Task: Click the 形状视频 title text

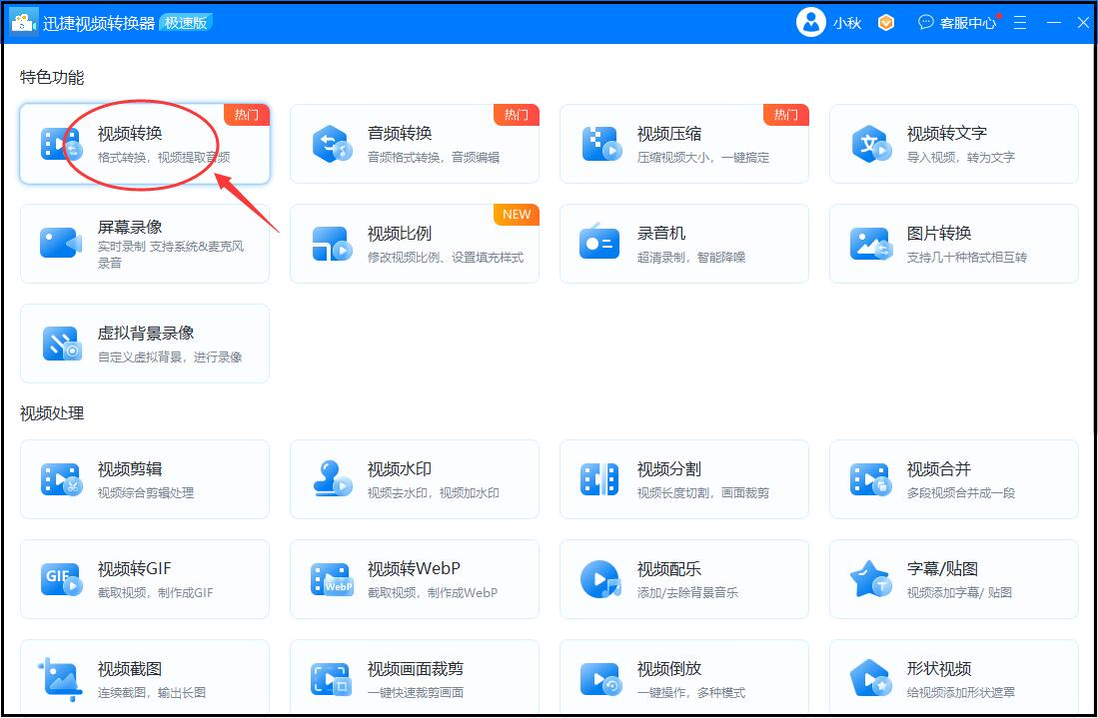Action: click(939, 669)
